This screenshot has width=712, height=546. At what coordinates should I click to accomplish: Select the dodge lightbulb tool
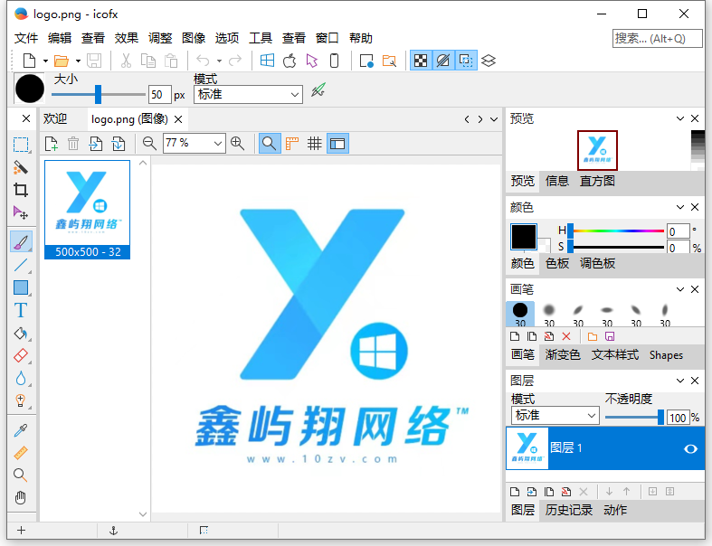point(21,401)
